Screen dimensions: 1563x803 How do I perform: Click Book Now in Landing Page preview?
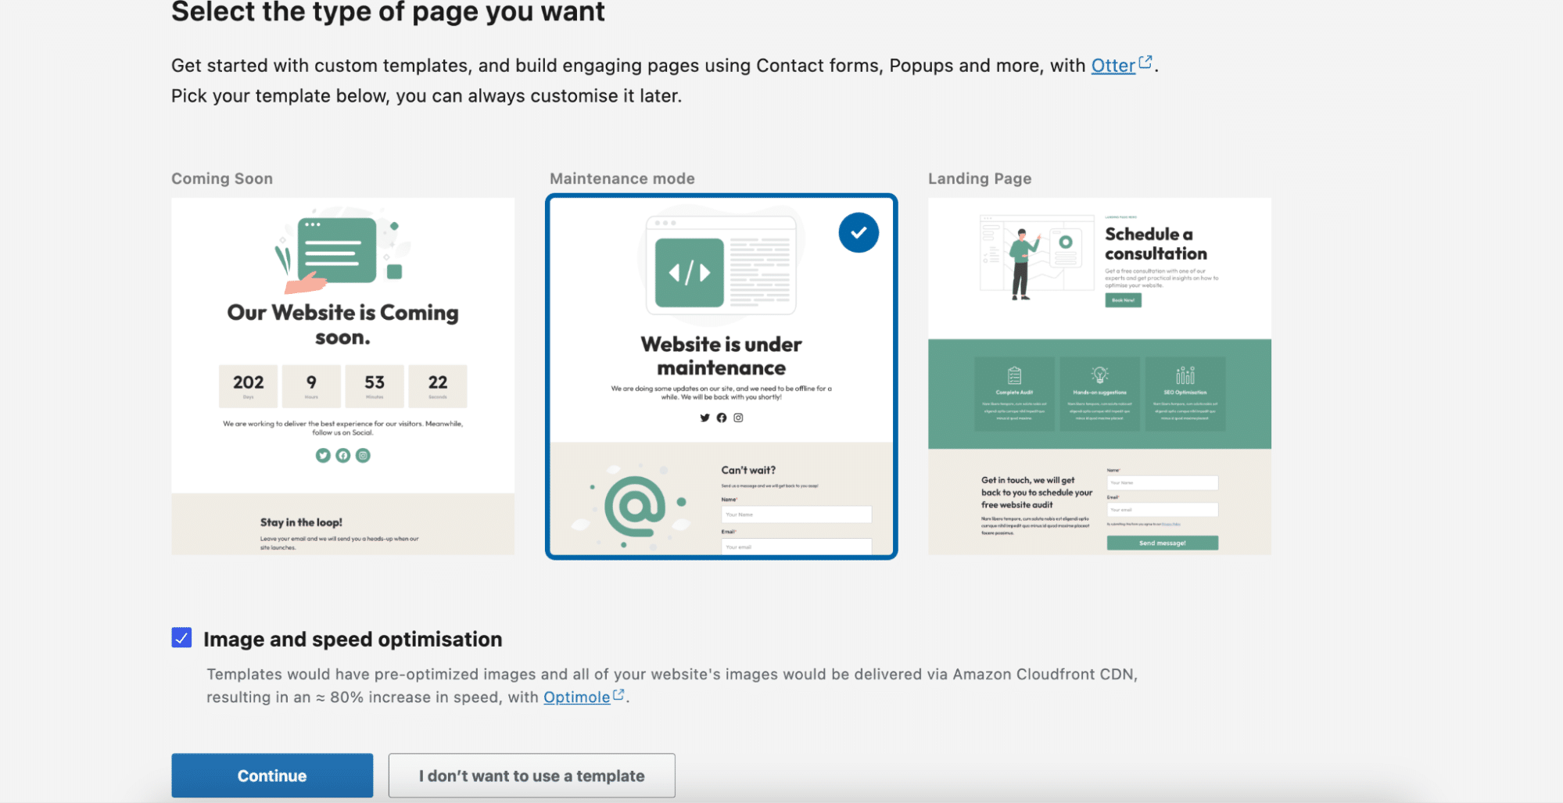1122,300
